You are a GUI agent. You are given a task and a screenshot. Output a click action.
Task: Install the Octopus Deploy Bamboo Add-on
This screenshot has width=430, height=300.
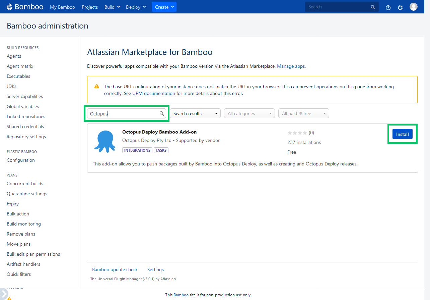[403, 134]
